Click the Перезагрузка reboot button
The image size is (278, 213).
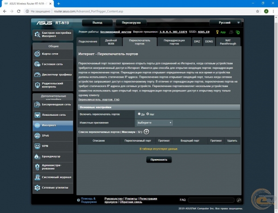tap(131, 23)
